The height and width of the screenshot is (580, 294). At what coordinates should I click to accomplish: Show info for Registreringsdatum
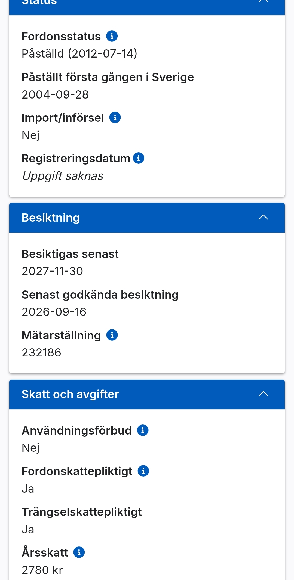click(x=139, y=158)
